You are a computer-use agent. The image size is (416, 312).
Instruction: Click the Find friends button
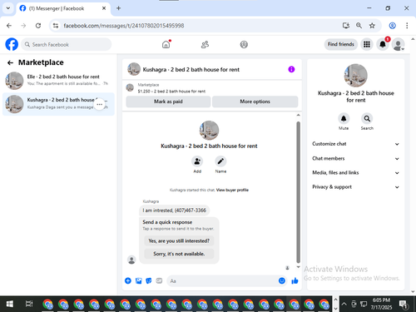[x=341, y=44]
